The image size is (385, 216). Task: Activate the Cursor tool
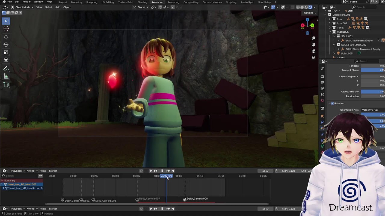(6, 28)
